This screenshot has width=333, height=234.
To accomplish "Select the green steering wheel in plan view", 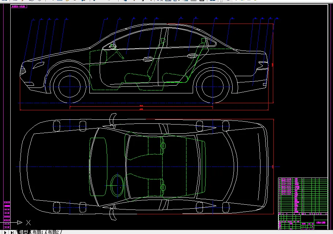I will pyautogui.click(x=117, y=186).
